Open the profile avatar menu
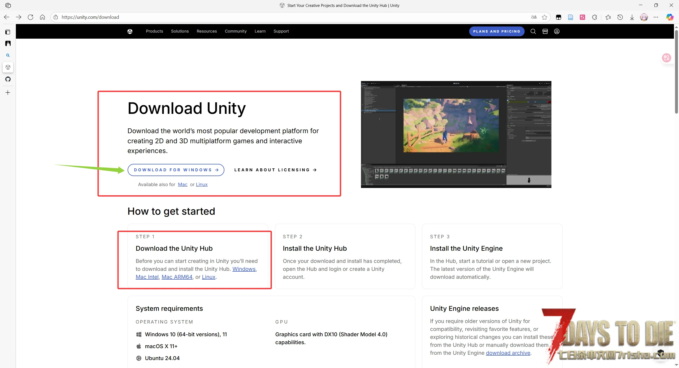 click(644, 17)
